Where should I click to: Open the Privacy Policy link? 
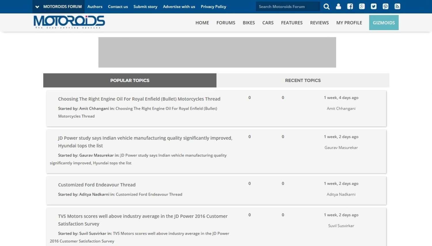[x=213, y=7]
